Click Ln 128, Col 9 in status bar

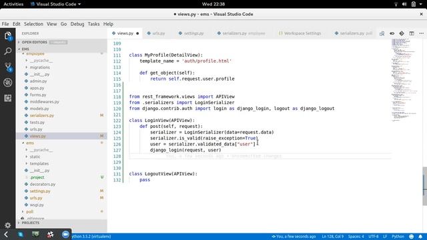(332, 237)
